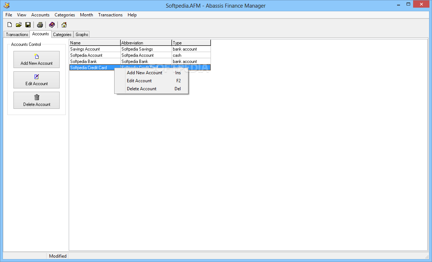
Task: Open the Categories menu
Action: click(x=65, y=15)
